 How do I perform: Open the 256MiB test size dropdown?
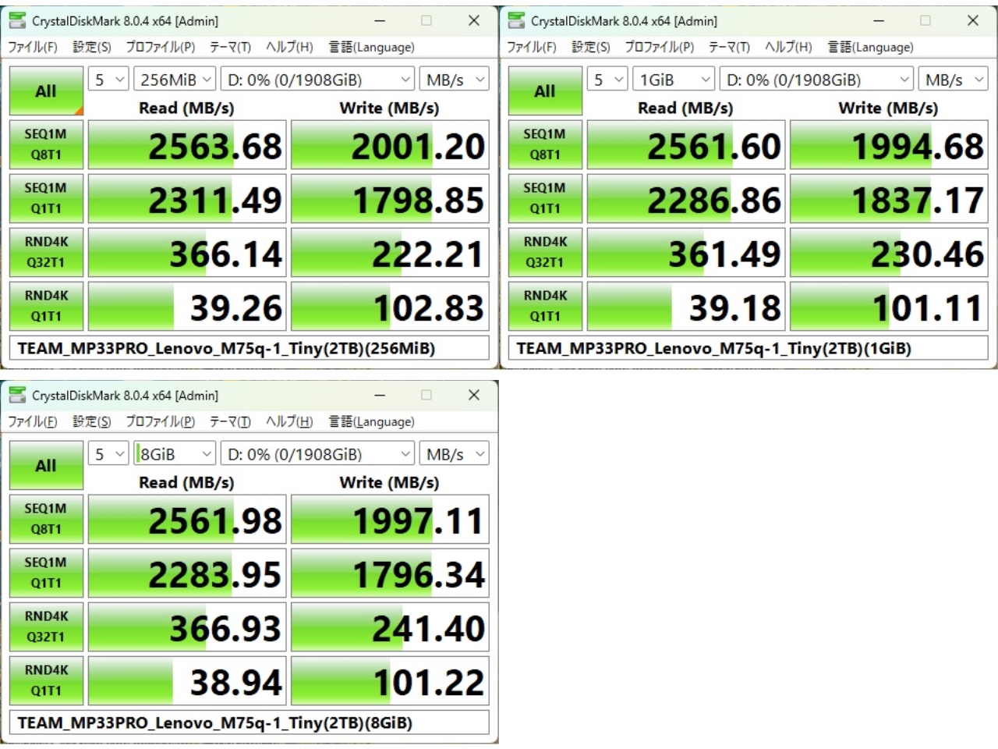(175, 80)
